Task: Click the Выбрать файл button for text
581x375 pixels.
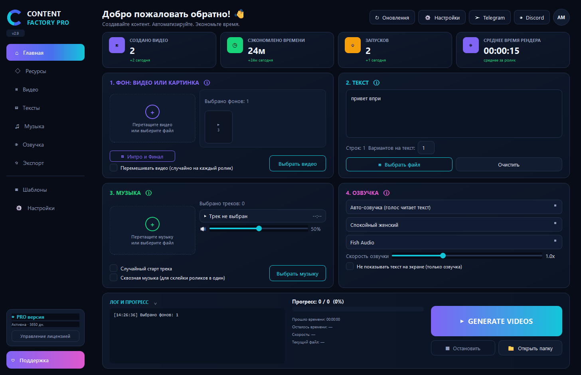Action: pos(399,164)
